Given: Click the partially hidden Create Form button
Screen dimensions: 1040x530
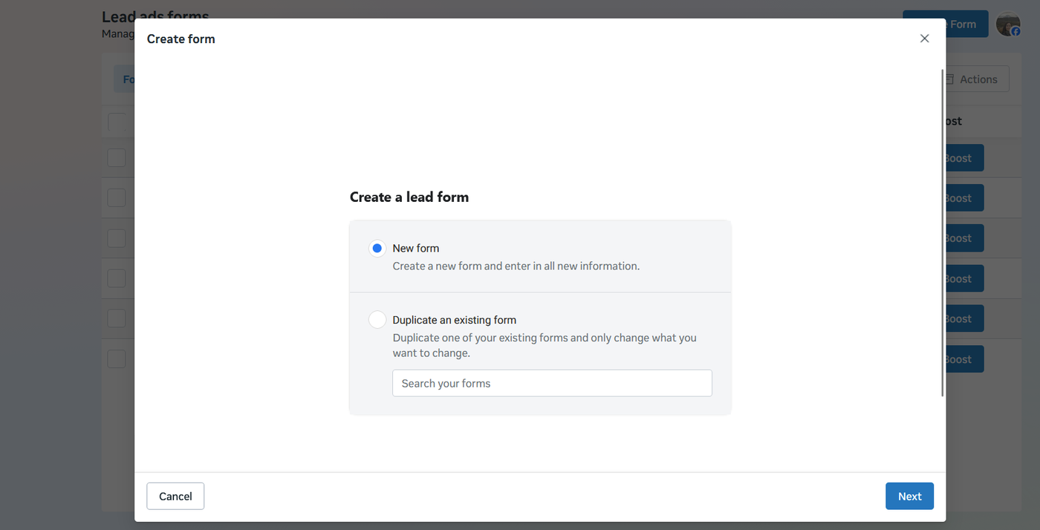Looking at the screenshot, I should point(967,24).
